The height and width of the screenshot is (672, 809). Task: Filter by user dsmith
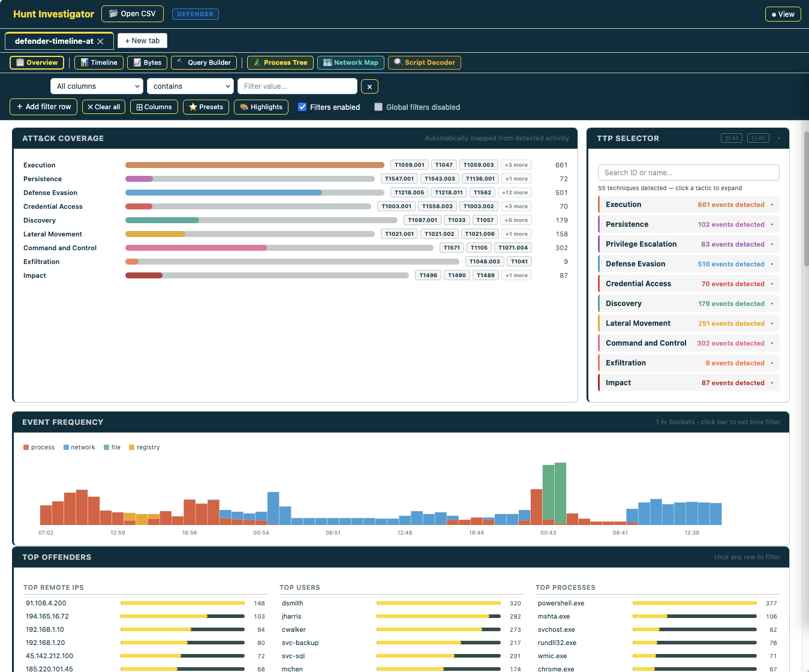tap(401, 603)
